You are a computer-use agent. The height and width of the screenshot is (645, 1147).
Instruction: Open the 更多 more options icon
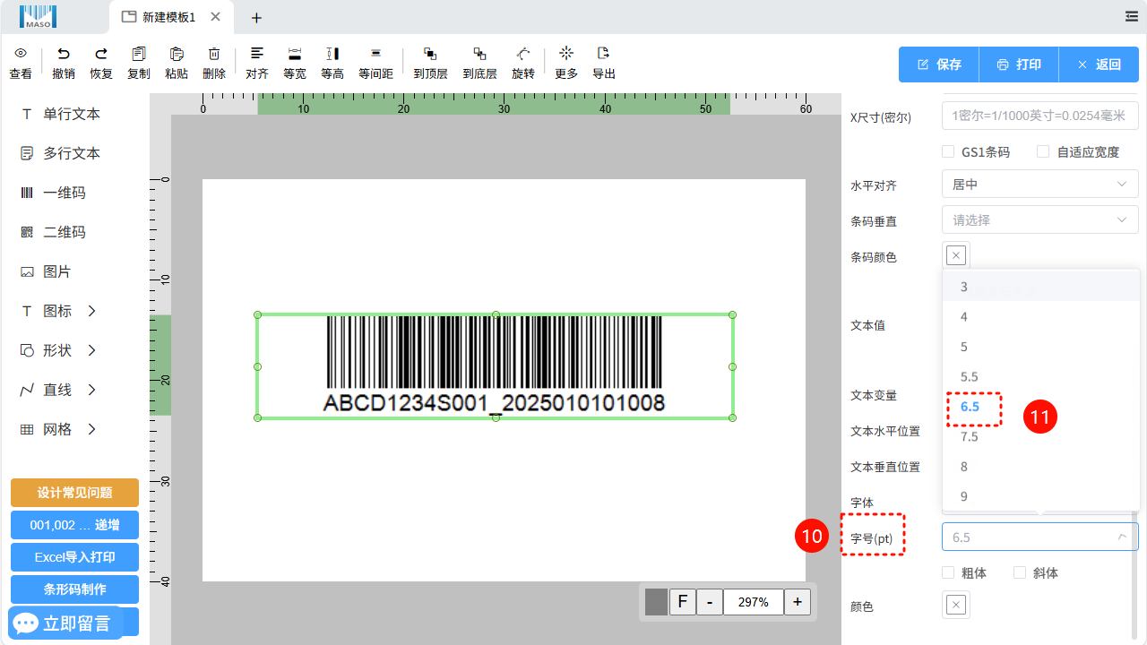566,53
